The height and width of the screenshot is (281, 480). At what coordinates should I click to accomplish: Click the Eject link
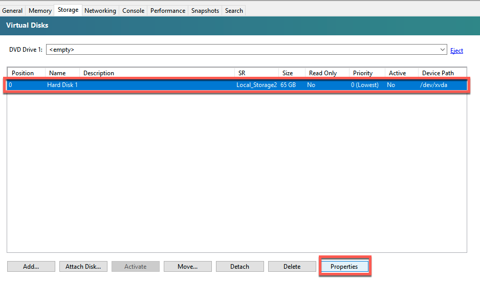click(x=456, y=51)
